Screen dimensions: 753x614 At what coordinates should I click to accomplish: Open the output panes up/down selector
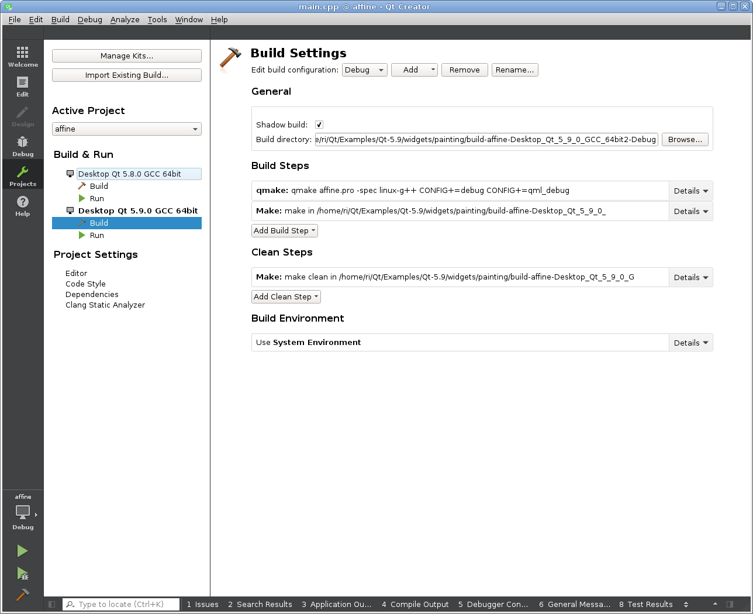[686, 604]
